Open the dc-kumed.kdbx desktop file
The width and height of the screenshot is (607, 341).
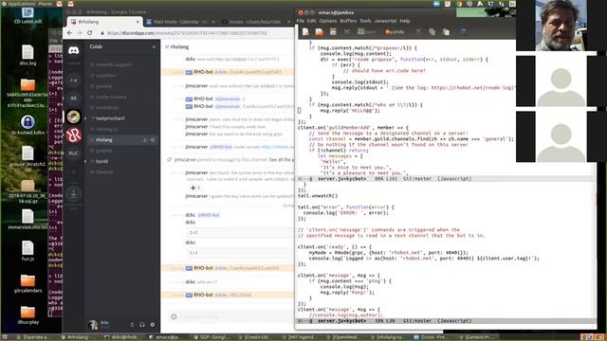[x=28, y=125]
